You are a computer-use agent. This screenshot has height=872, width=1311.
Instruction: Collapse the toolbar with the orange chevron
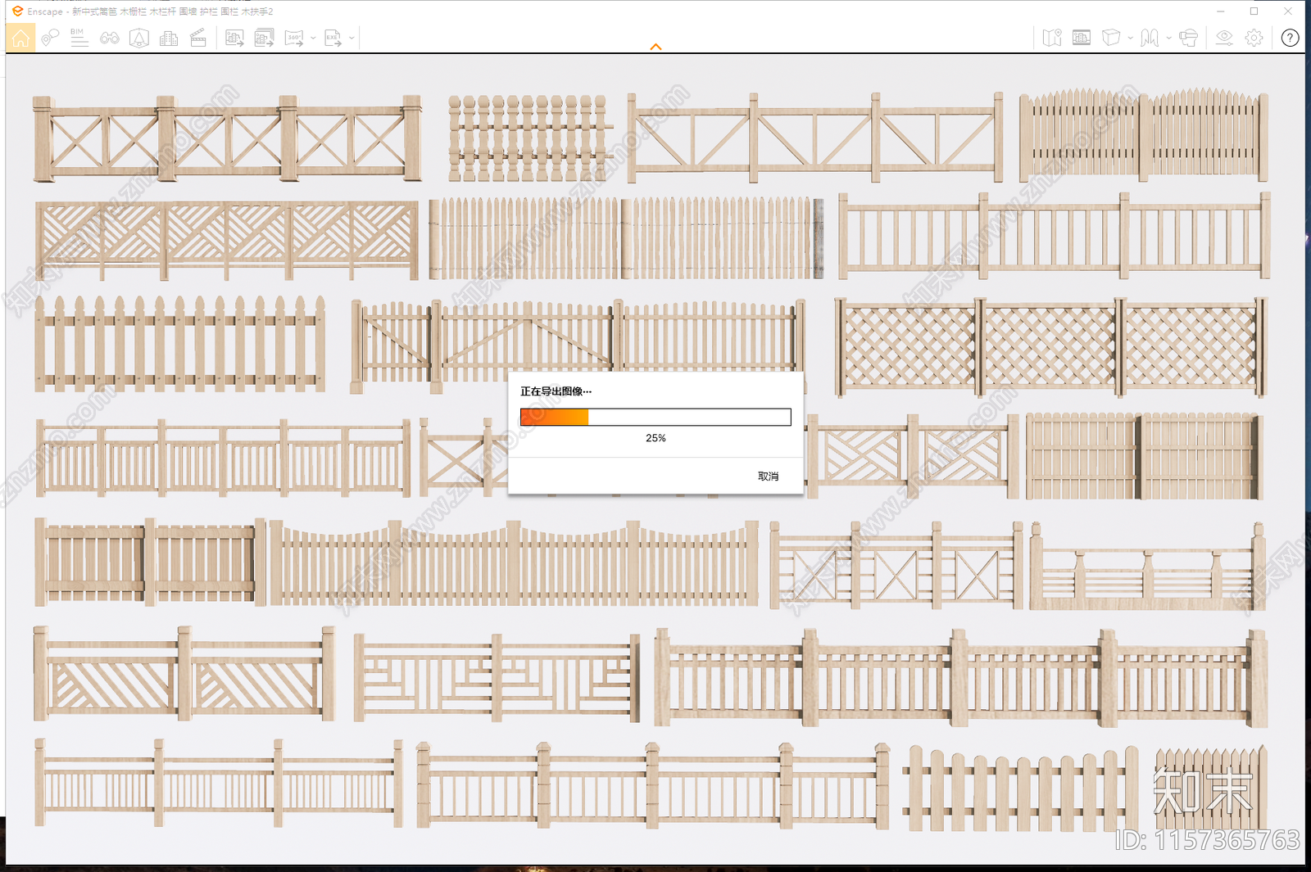click(x=655, y=47)
